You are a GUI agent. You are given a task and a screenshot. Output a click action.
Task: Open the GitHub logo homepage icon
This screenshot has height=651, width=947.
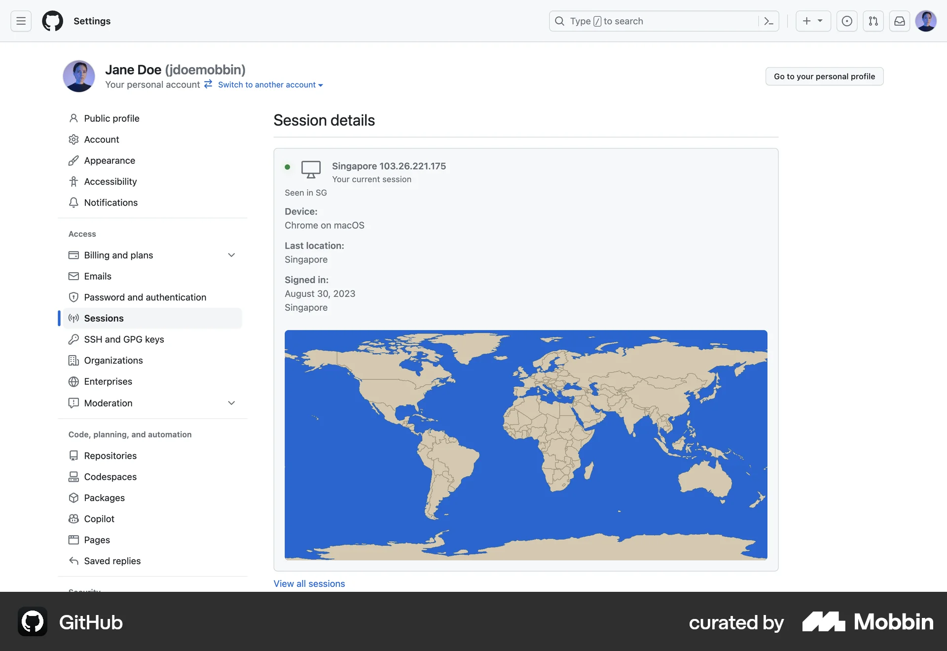(52, 21)
